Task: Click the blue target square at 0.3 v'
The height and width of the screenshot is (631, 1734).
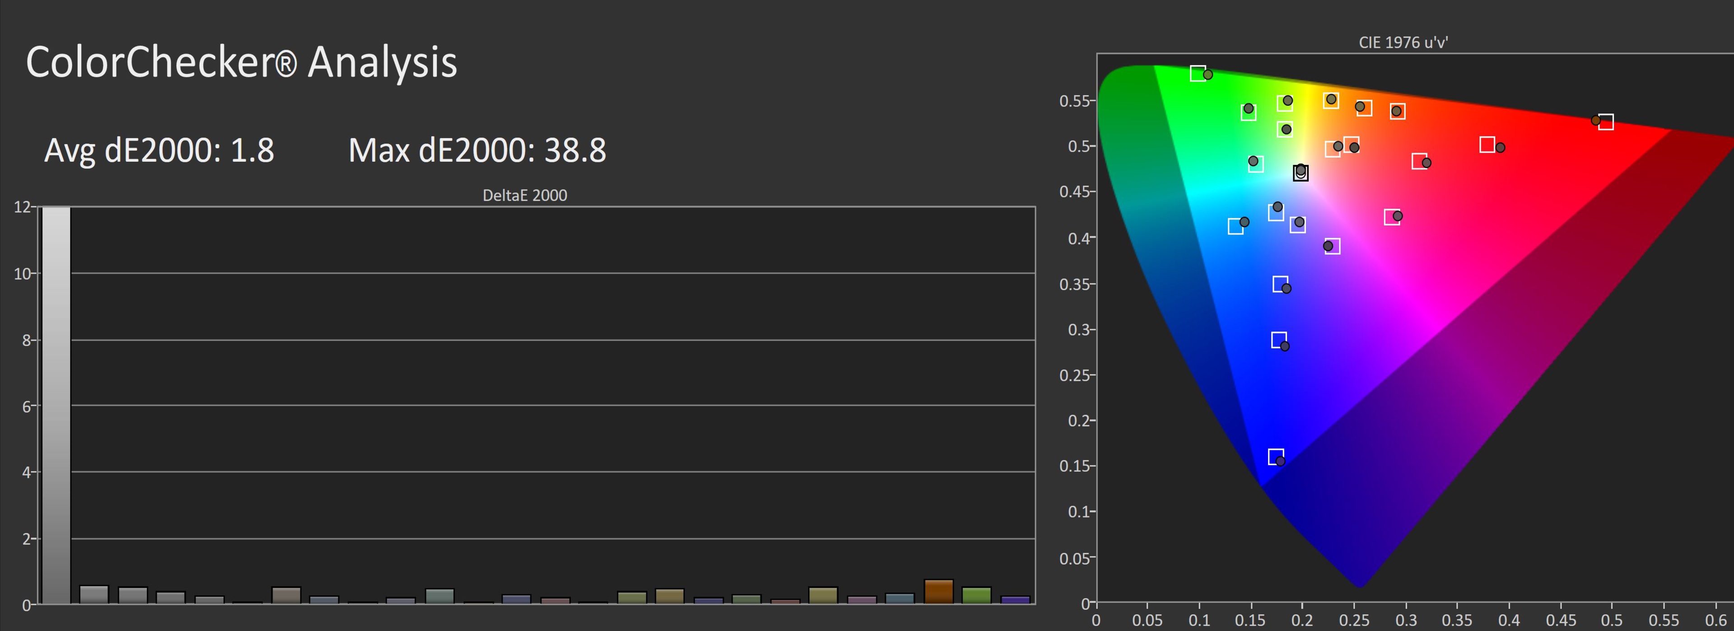Action: tap(1279, 339)
